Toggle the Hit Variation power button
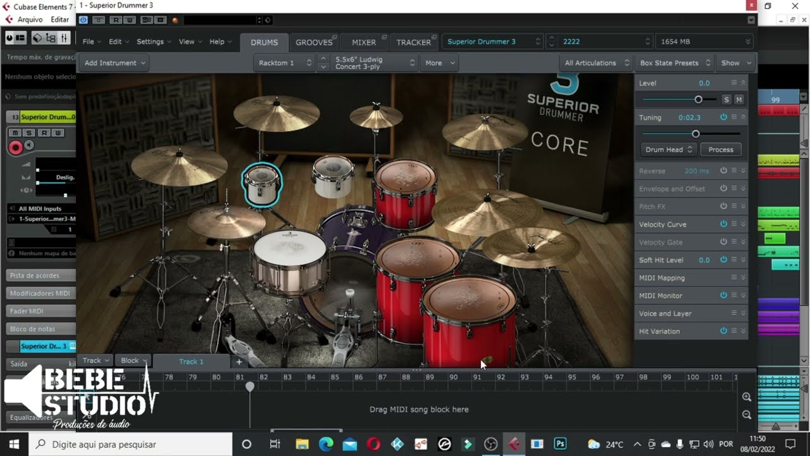This screenshot has height=456, width=810. [x=723, y=331]
